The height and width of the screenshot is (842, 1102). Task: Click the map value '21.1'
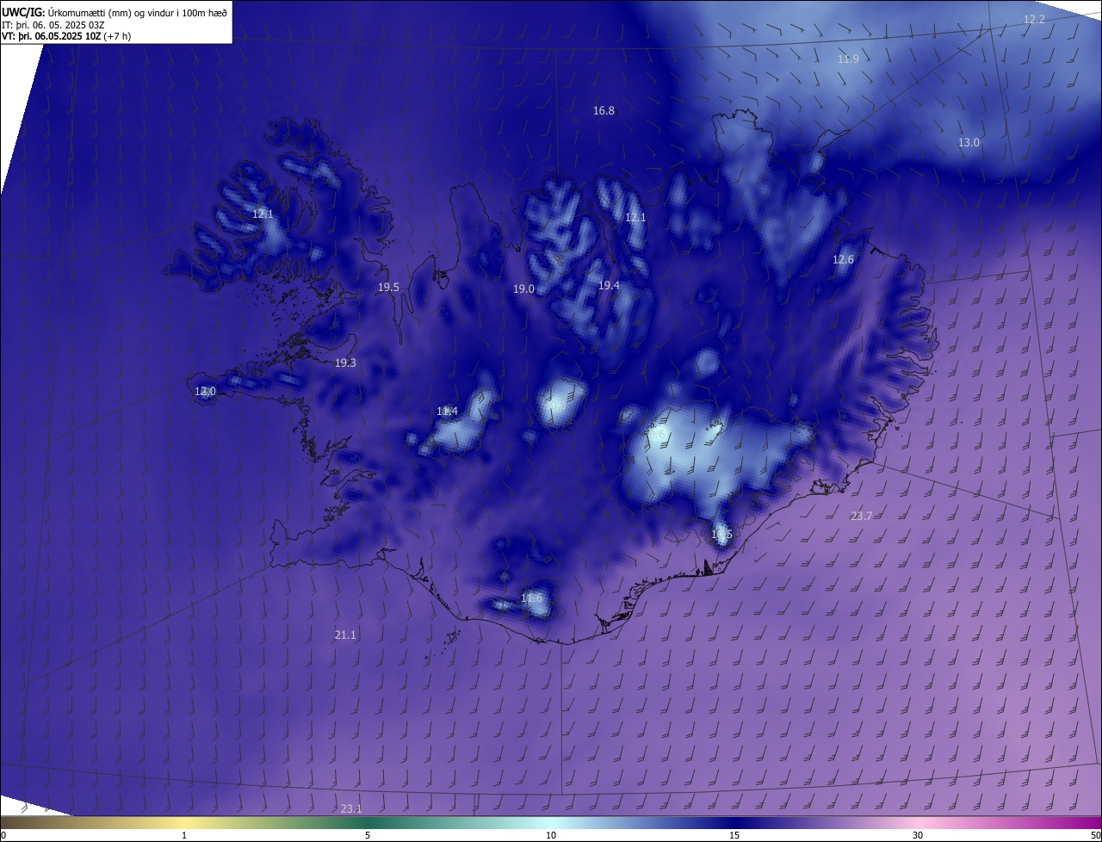coord(345,635)
